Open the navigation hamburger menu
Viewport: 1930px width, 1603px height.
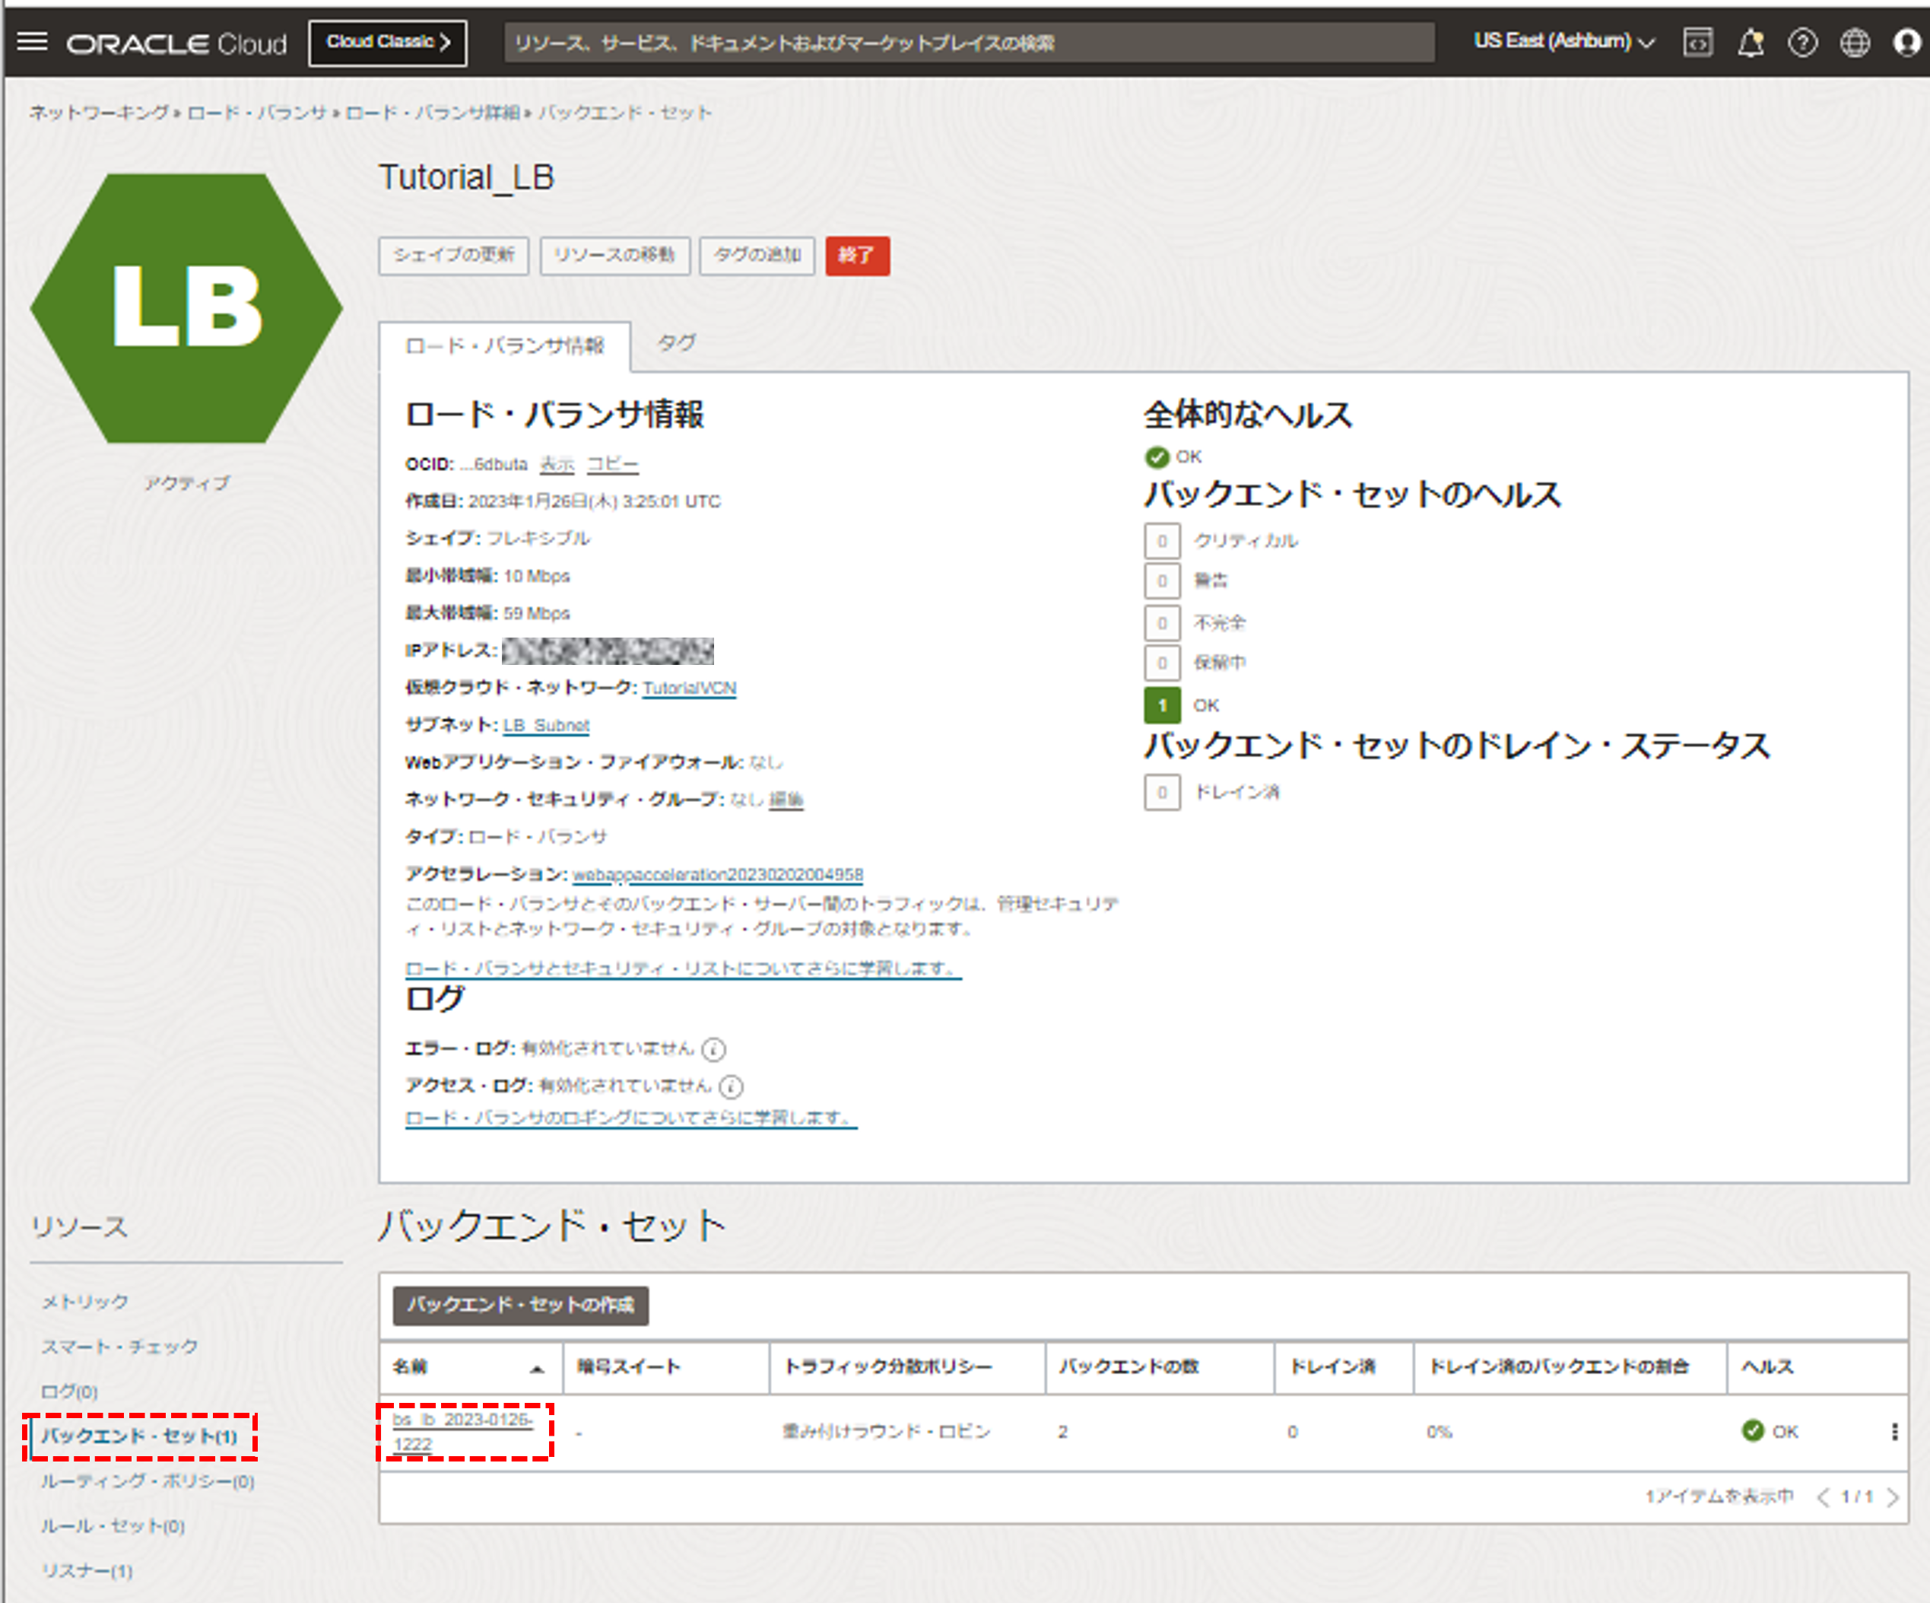33,41
